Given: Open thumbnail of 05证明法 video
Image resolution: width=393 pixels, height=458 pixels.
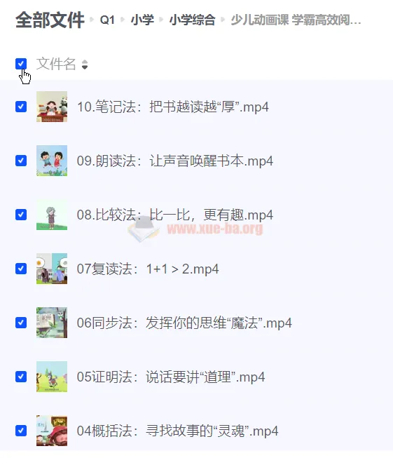Looking at the screenshot, I should (x=52, y=377).
